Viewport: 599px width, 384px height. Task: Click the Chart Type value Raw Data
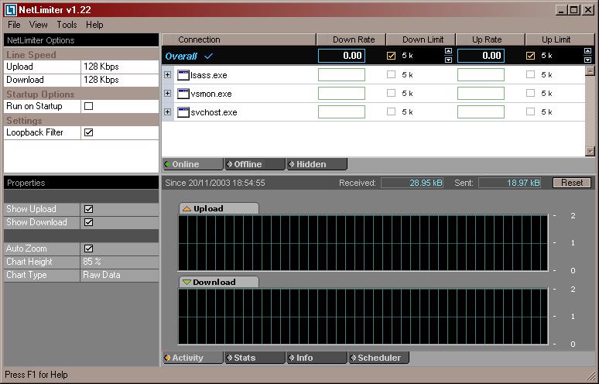101,275
